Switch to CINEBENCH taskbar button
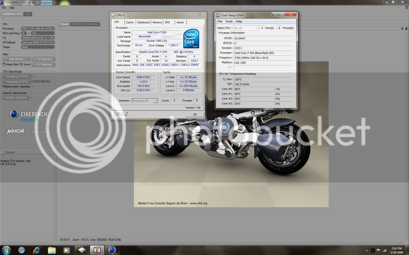 coord(112,250)
